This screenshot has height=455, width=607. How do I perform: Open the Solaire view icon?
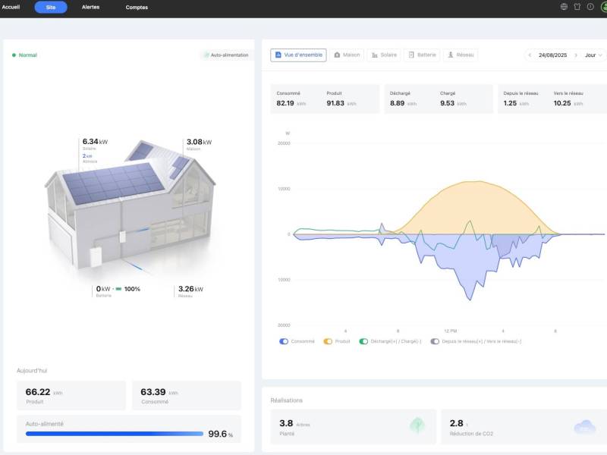coord(374,55)
